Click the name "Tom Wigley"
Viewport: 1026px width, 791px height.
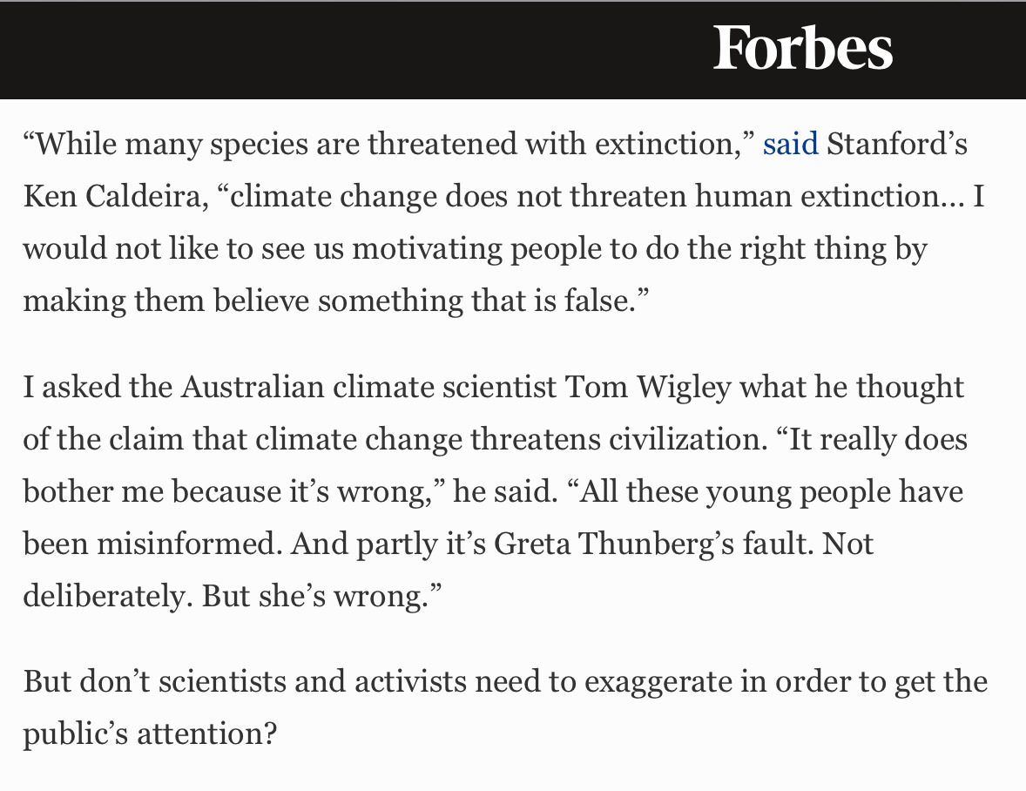pos(648,387)
